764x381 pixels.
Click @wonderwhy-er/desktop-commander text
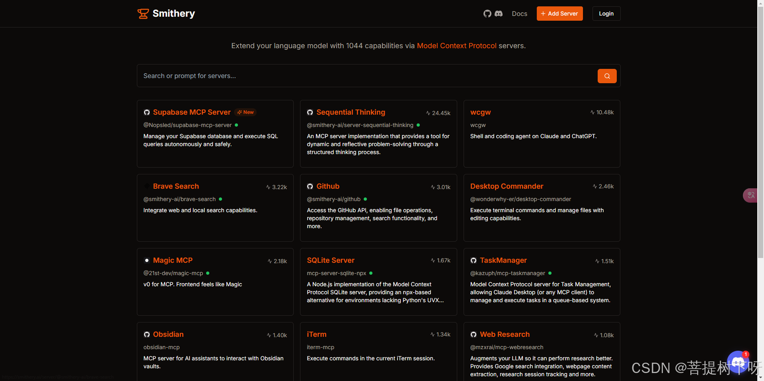coord(520,199)
